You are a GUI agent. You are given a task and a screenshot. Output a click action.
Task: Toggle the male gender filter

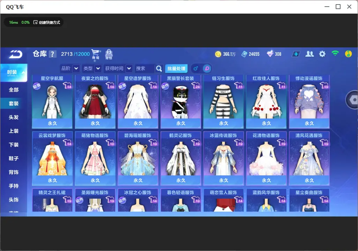[196, 68]
